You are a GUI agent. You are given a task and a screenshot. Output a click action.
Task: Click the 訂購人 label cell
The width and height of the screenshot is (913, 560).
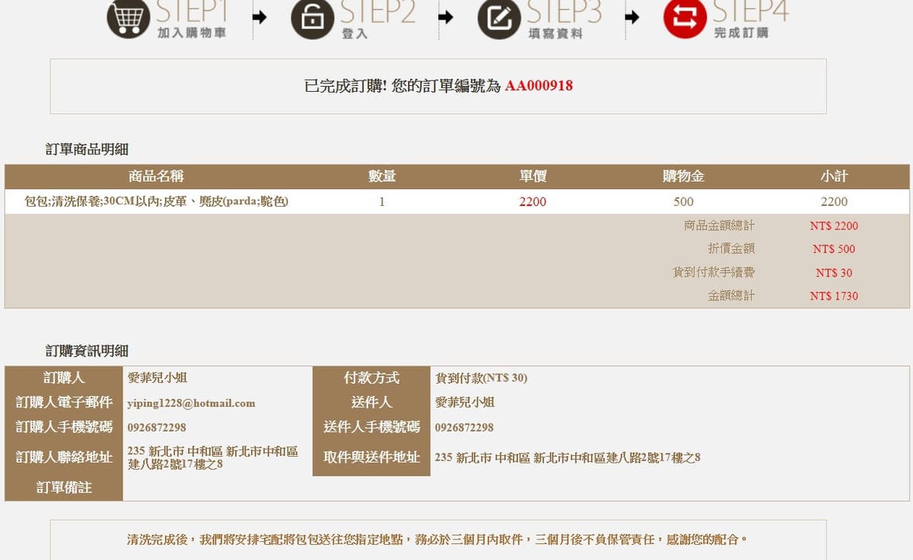tap(64, 378)
